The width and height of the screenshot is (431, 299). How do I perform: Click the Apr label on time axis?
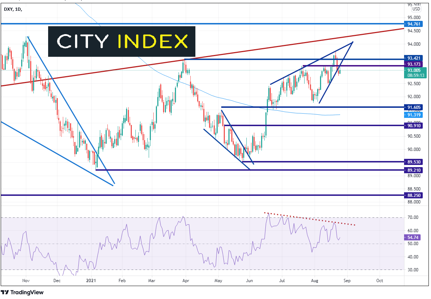click(186, 280)
